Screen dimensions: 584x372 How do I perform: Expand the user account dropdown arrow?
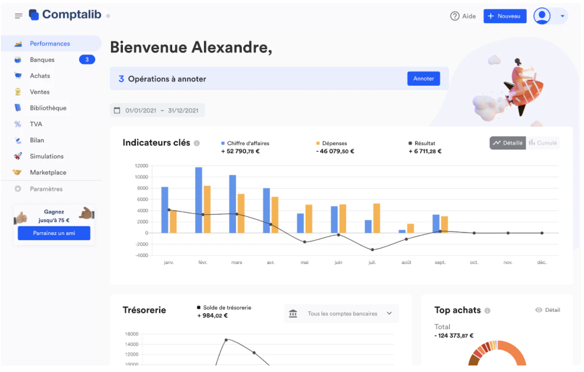(x=562, y=16)
